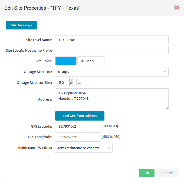Click the icon size value 130 field

pos(62,82)
